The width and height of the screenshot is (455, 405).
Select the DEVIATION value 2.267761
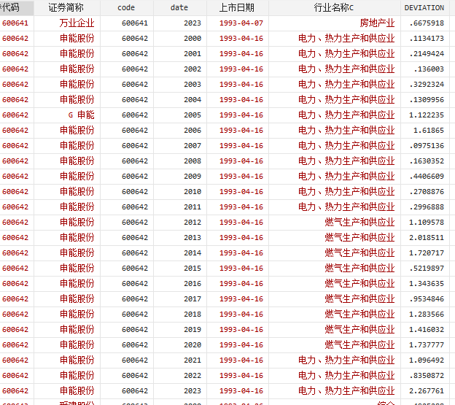click(x=426, y=390)
